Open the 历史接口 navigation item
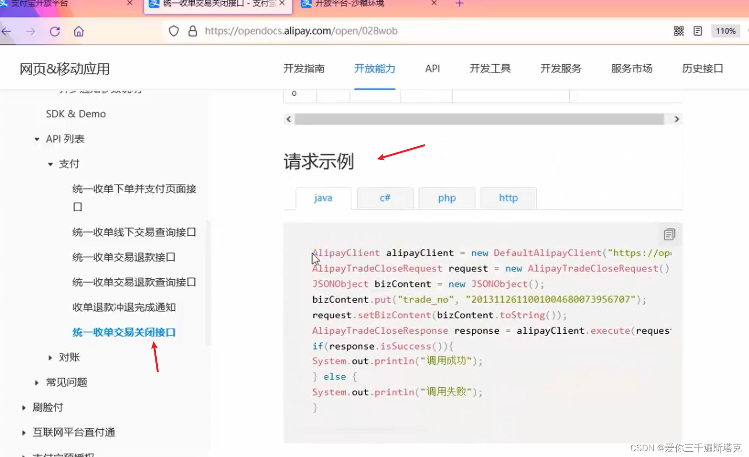The height and width of the screenshot is (457, 749). tap(702, 68)
